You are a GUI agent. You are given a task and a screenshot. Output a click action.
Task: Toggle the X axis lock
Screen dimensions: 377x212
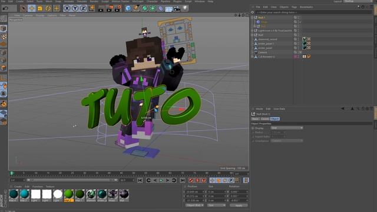pos(67,8)
